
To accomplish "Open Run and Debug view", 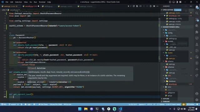I will click(x=197, y=26).
